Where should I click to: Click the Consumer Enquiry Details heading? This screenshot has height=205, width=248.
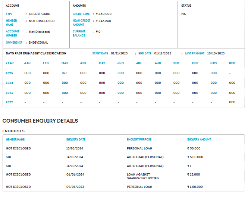[40, 121]
